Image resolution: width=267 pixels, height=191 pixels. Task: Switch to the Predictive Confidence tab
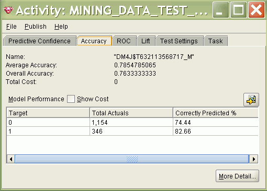tap(40, 41)
